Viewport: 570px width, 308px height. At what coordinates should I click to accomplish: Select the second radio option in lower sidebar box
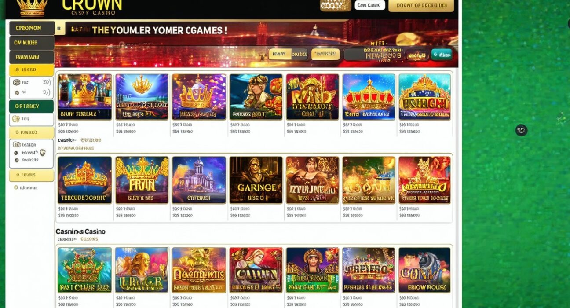pos(16,160)
